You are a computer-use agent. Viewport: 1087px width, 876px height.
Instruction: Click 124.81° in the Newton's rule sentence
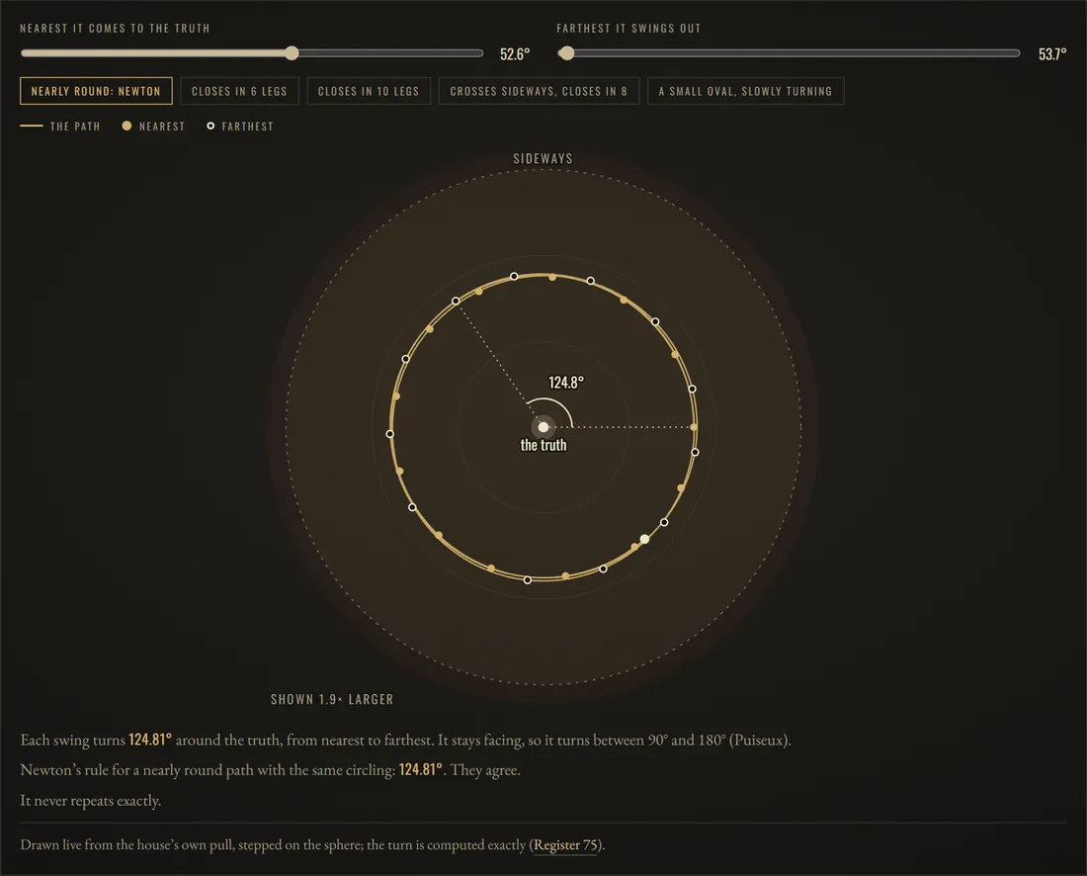tap(420, 770)
